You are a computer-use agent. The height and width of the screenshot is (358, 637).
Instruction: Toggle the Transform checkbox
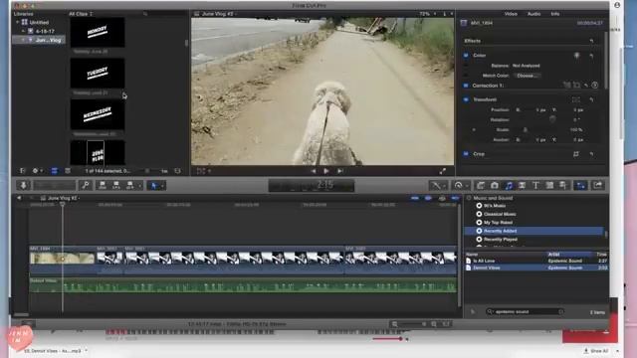click(466, 99)
